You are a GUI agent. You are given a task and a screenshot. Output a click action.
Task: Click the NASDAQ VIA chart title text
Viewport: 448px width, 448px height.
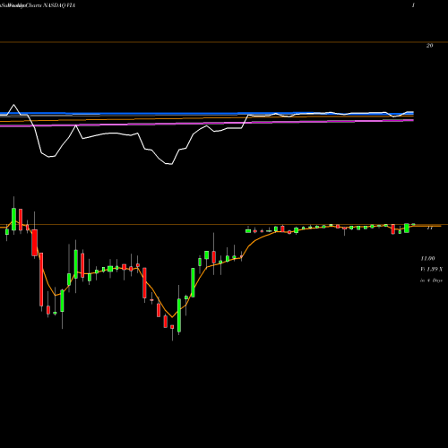point(59,5)
